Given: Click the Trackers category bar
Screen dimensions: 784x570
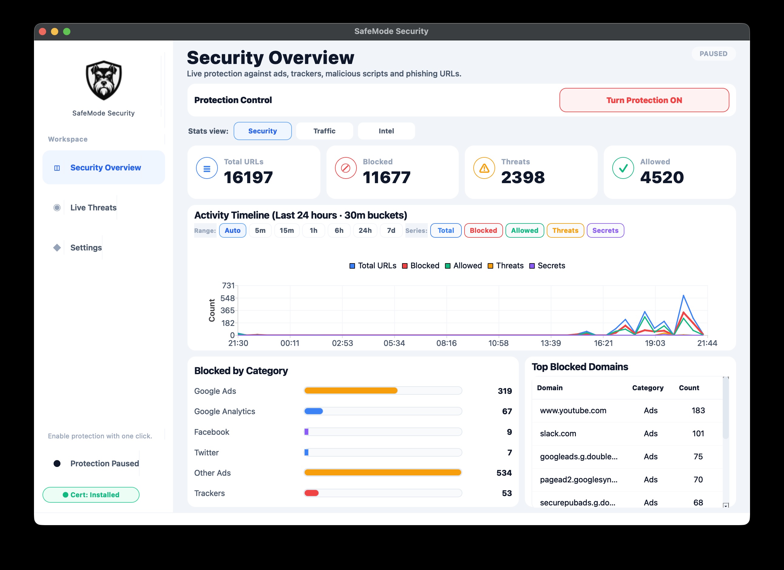Looking at the screenshot, I should [383, 493].
